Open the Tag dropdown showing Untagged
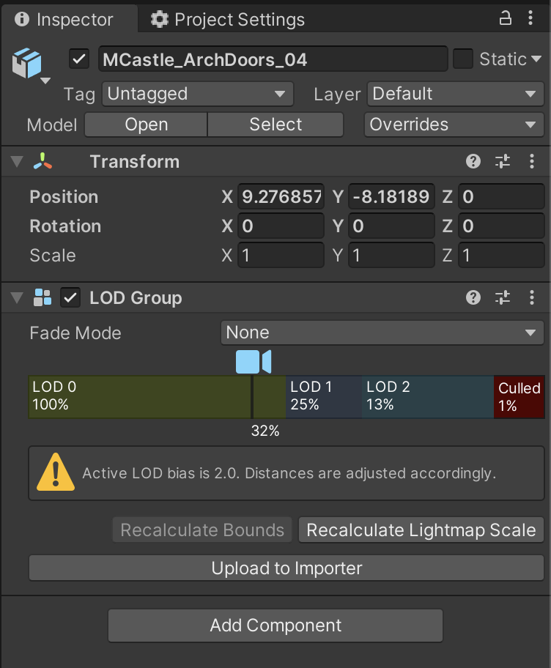The height and width of the screenshot is (668, 551). [x=198, y=94]
